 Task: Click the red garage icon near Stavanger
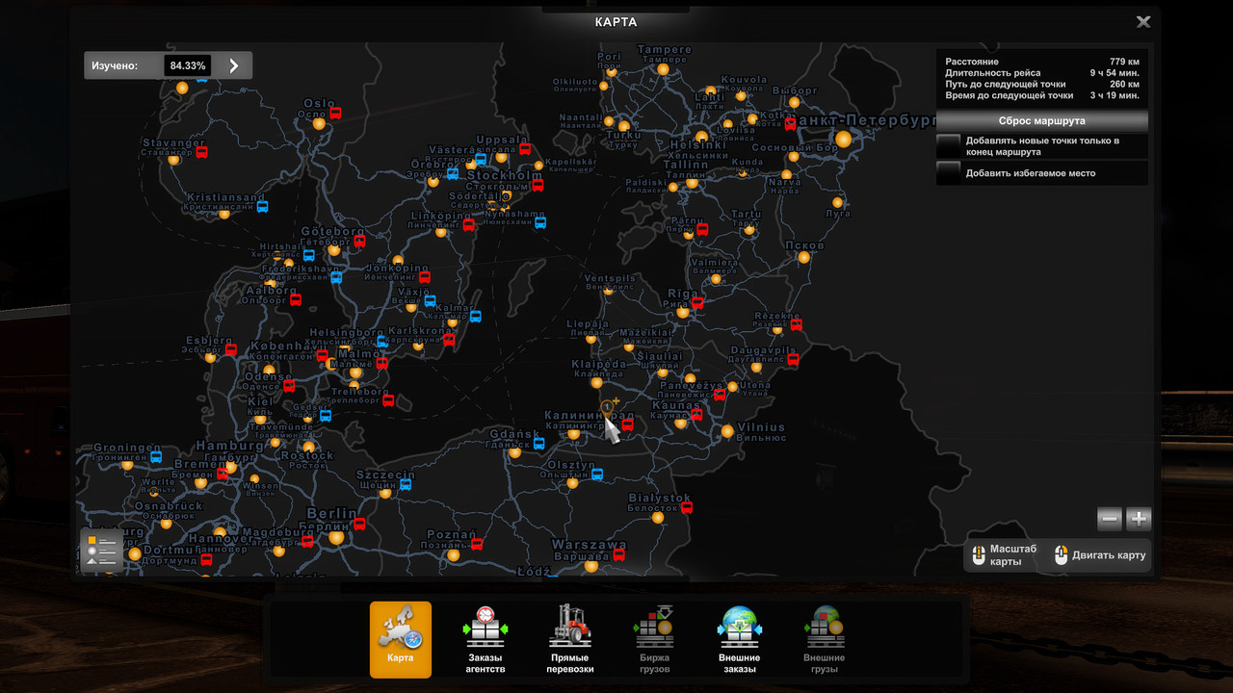[200, 152]
